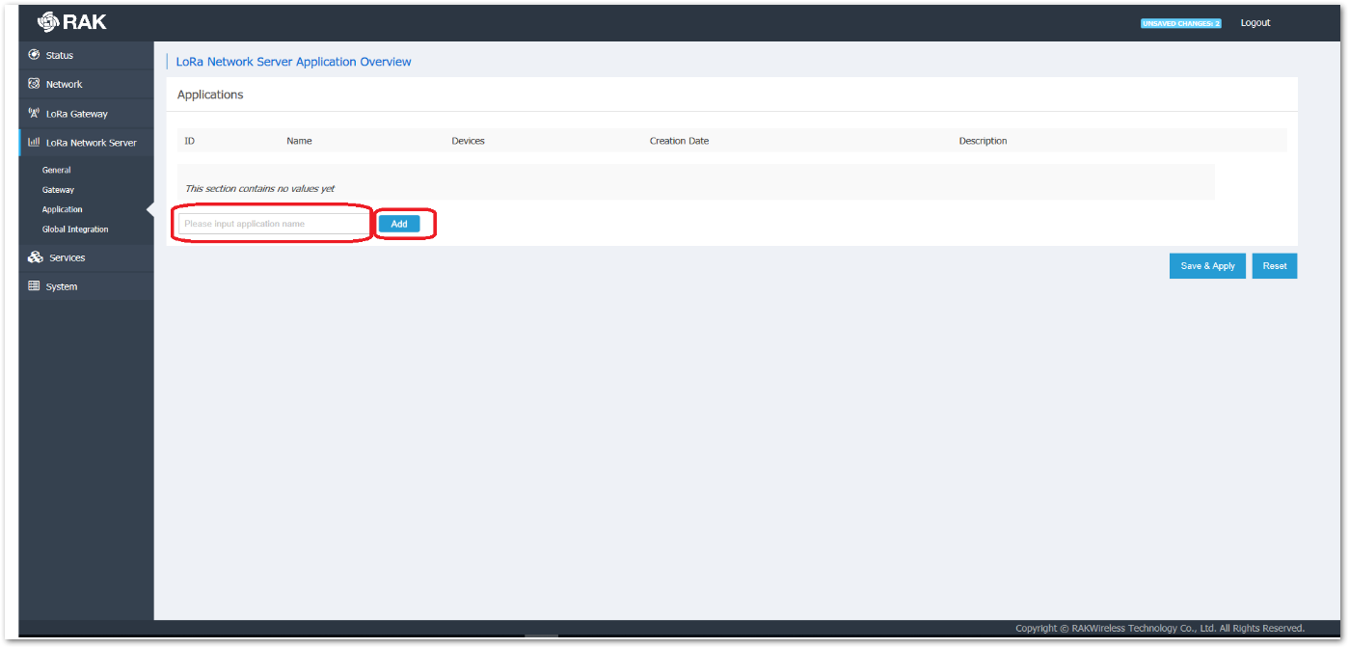Expand the System menu section
The height and width of the screenshot is (648, 1349).
[61, 285]
